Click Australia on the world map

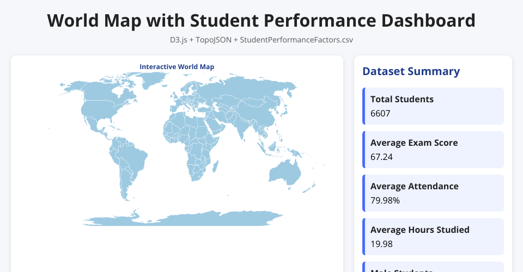click(x=283, y=173)
